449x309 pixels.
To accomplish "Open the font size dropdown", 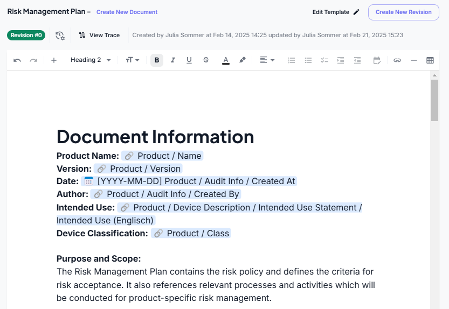I will (x=132, y=60).
